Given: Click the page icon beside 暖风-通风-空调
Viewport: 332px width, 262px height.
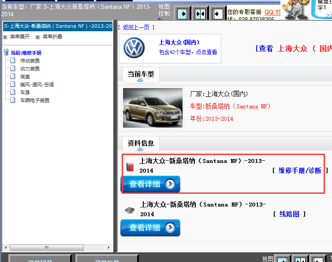Looking at the screenshot, I should (13, 84).
